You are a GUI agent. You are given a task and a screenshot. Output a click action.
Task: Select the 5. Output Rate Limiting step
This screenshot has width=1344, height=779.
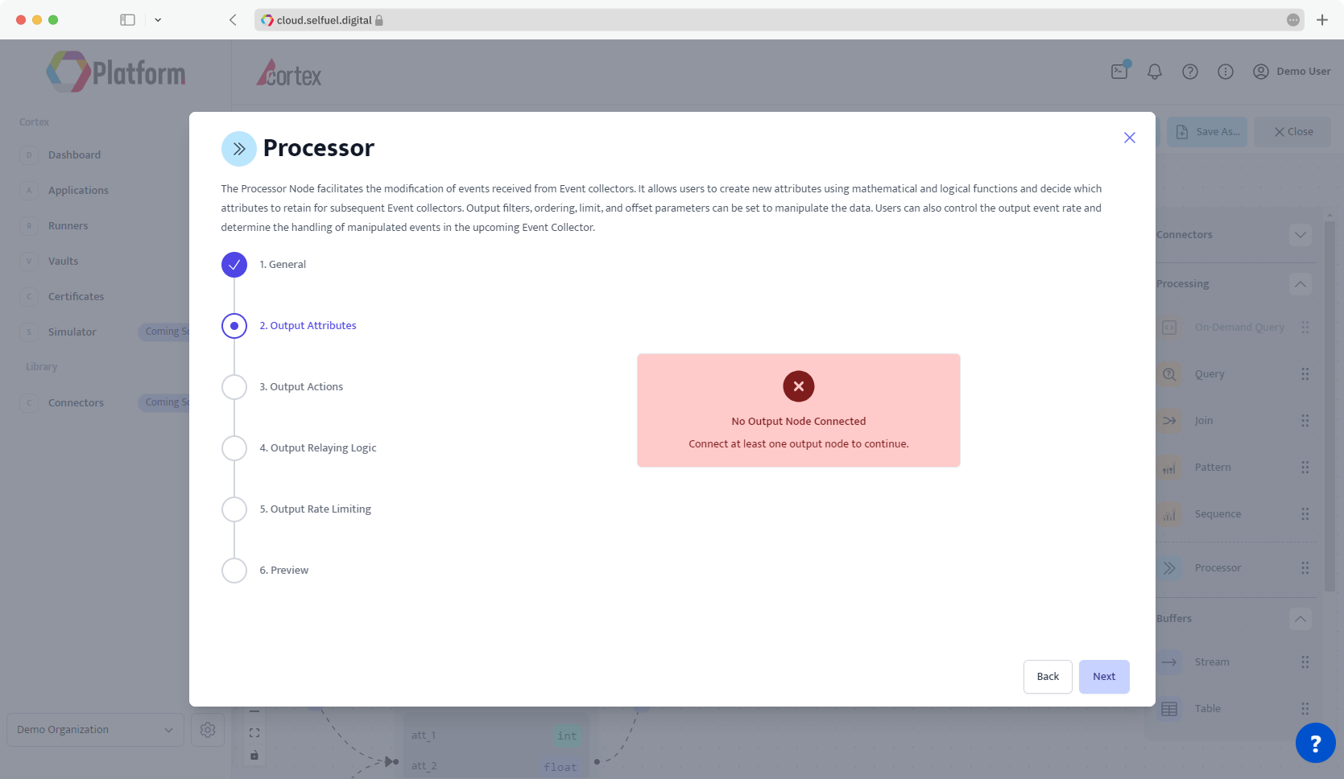(315, 509)
